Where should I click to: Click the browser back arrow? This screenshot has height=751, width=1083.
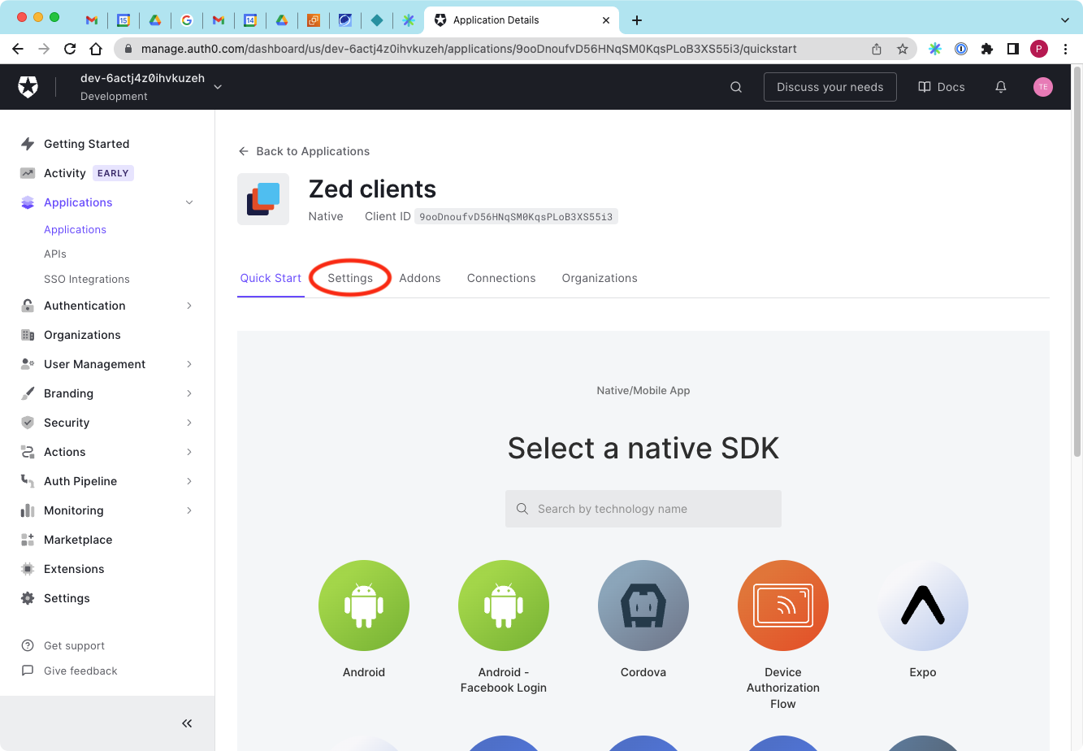coord(18,49)
